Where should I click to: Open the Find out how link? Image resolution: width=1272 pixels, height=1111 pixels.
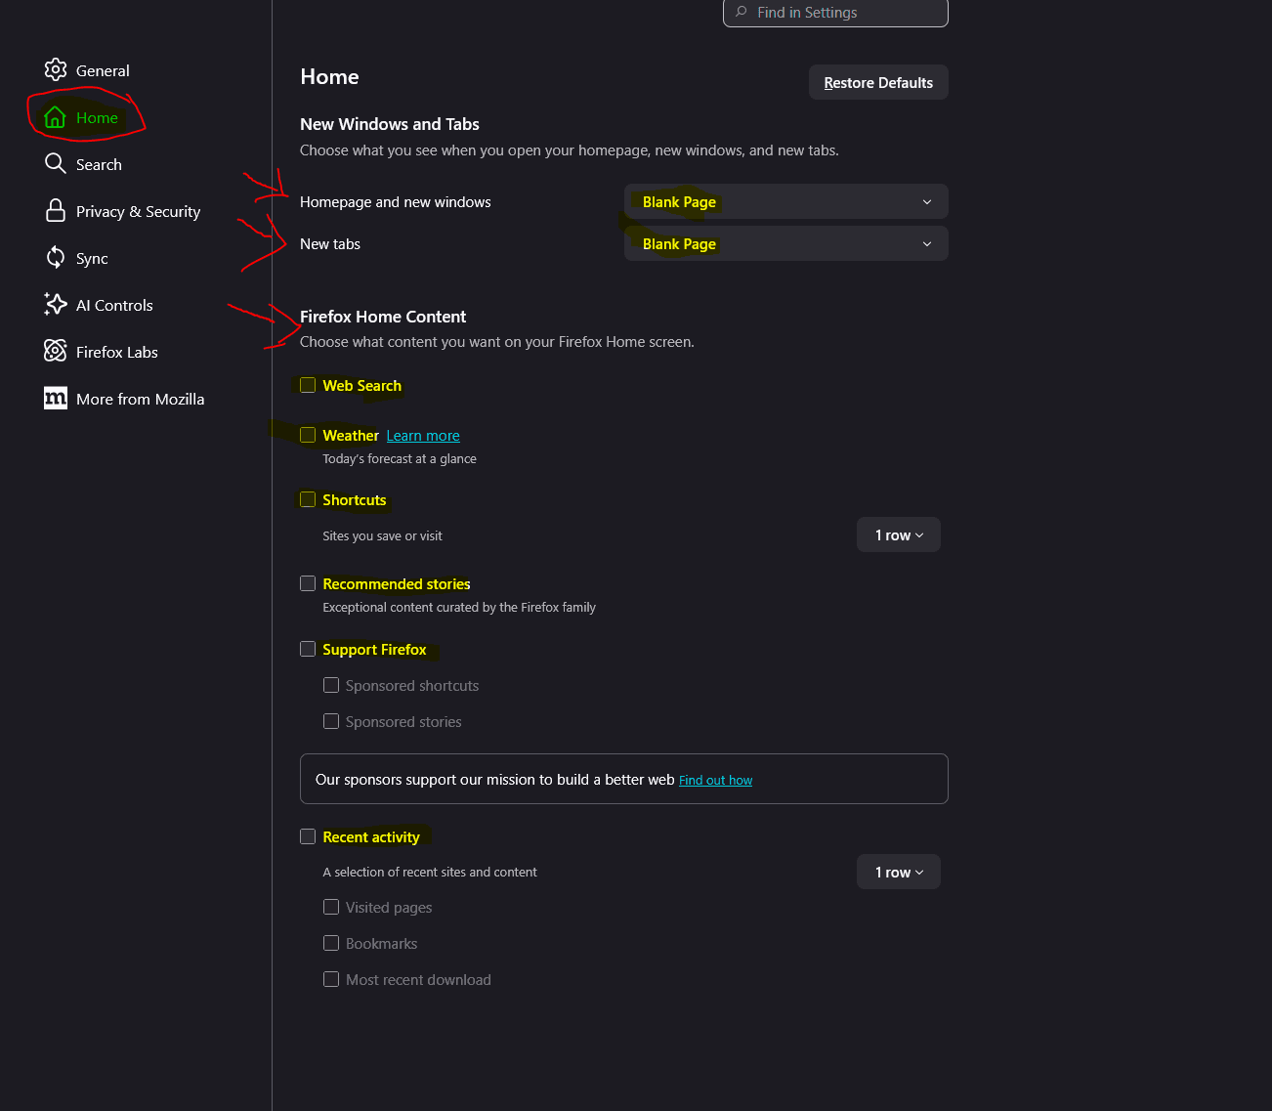coord(715,780)
